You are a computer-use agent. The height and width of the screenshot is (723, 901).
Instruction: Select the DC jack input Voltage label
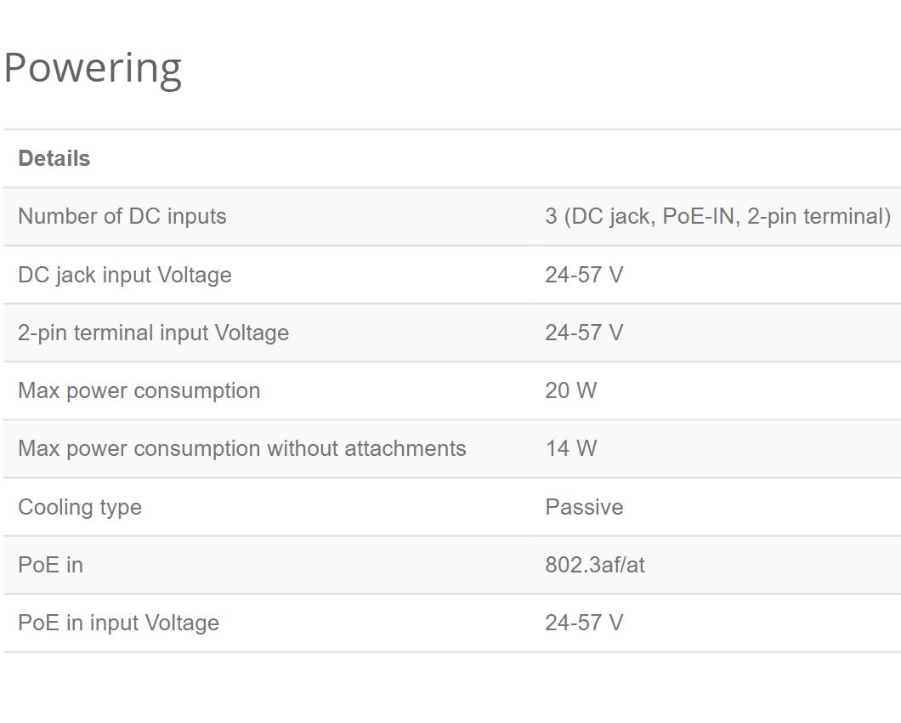124,275
